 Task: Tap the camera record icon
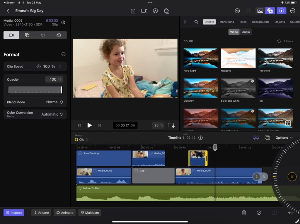[144, 11]
